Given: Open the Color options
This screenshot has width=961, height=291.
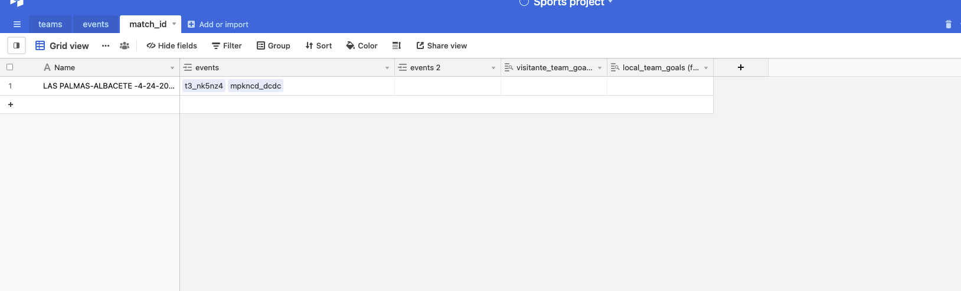Looking at the screenshot, I should (362, 45).
